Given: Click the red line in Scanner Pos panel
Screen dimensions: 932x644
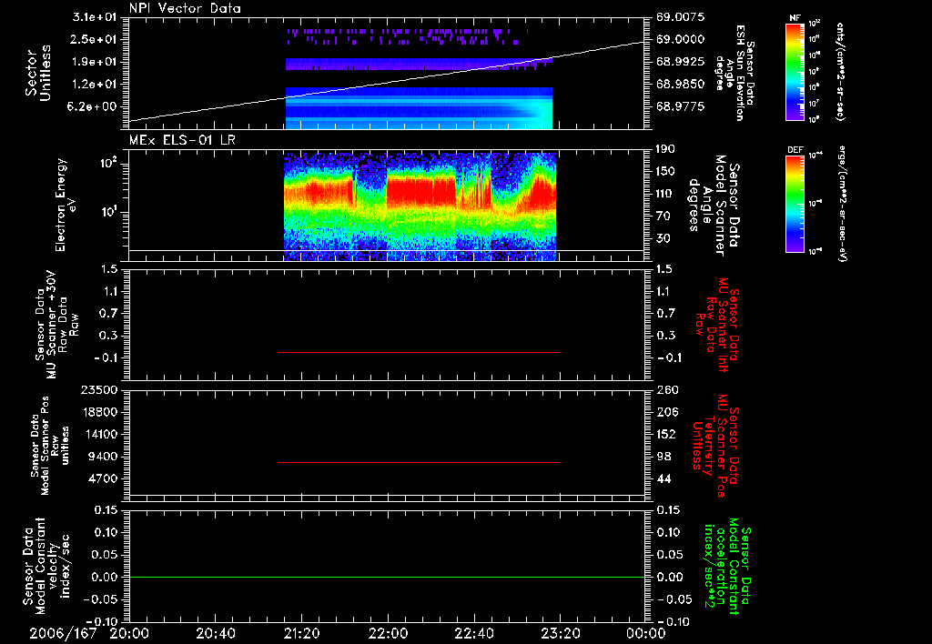Looking at the screenshot, I should click(419, 462).
